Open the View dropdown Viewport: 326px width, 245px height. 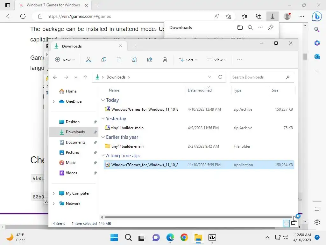[x=216, y=60]
